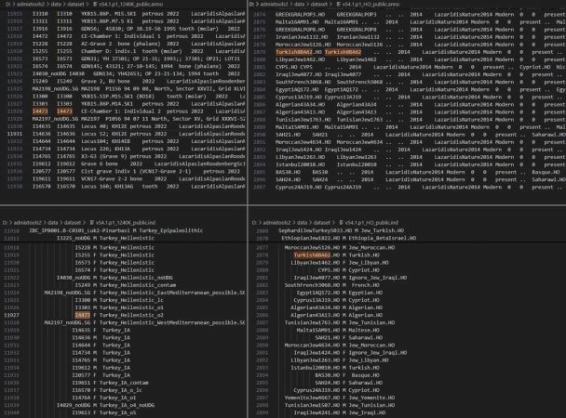Viewport: 566px width, 418px height.
Task: Click 'X3-G3 (Grave 9)' text
Action: (x=104, y=156)
